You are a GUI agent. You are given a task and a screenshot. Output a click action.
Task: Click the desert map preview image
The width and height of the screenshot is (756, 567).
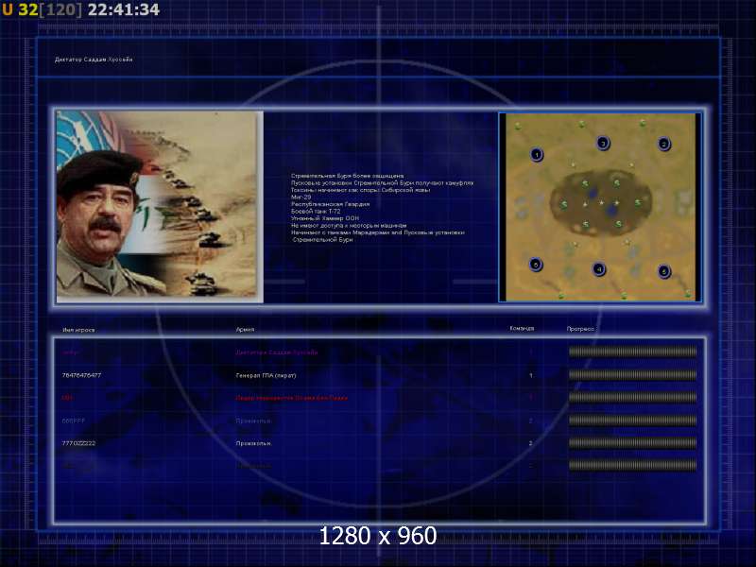click(600, 207)
